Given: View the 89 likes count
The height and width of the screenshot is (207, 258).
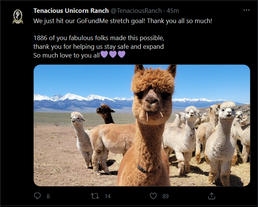Looking at the screenshot, I should coord(166,196).
